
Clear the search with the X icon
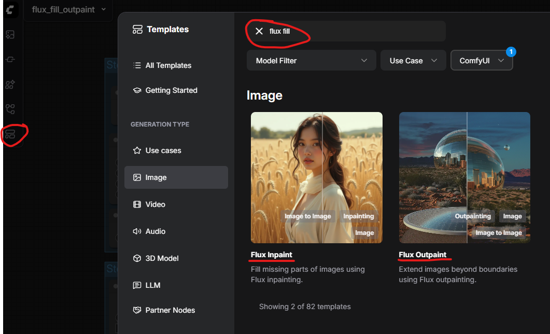[x=259, y=31]
